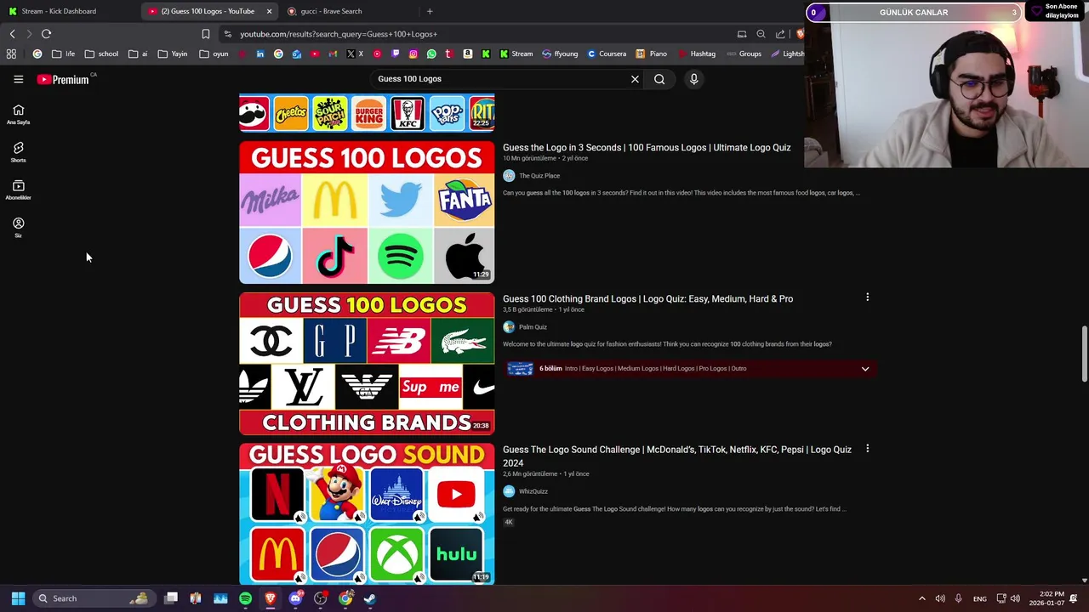Click the YouTube Premium logo
Screen dimensions: 1089x612
pos(63,79)
